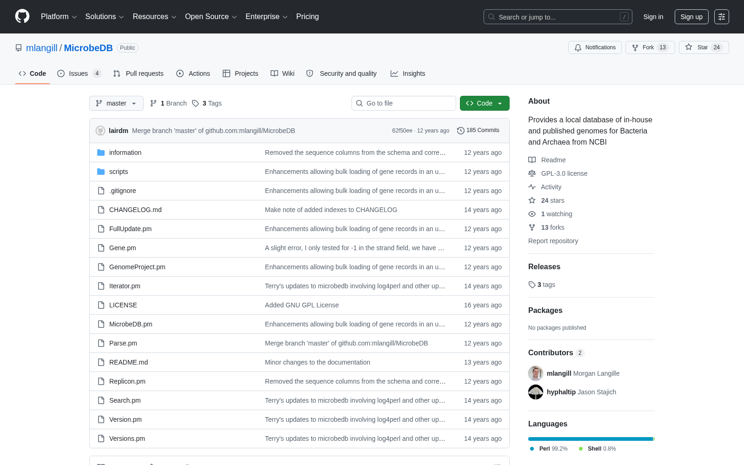The image size is (744, 465).
Task: Click the fork icon beside 13 forks
Action: coord(532,227)
